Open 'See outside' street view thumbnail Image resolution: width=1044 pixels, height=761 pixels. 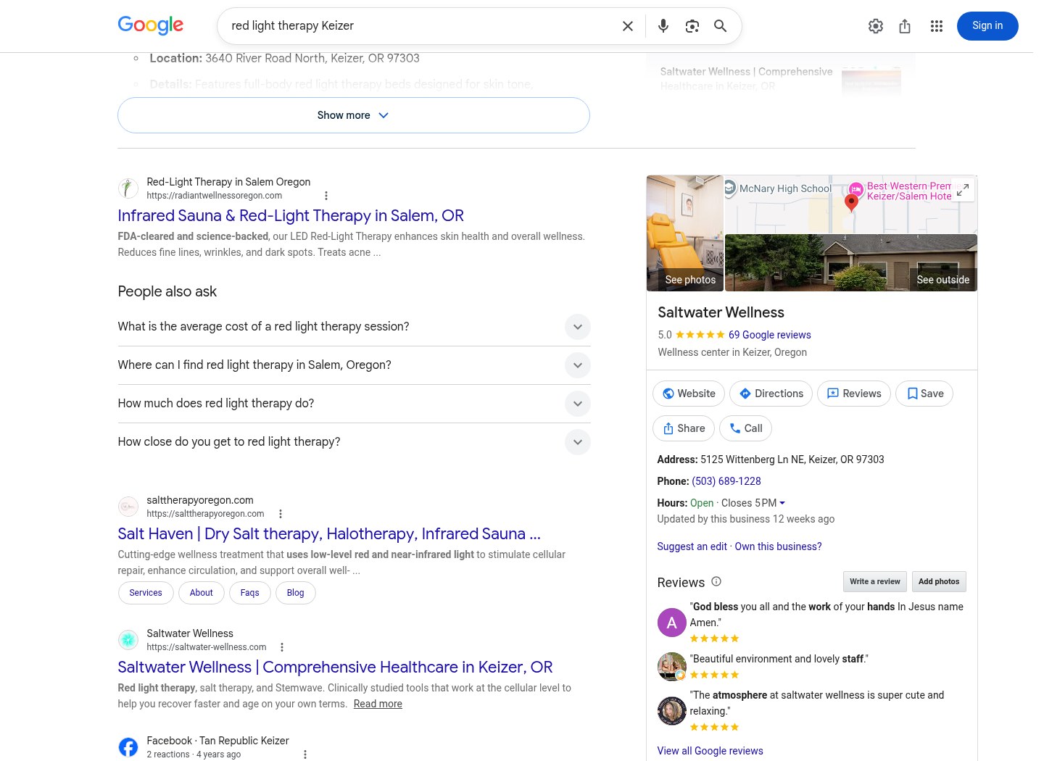click(x=851, y=263)
